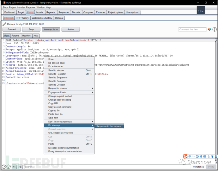
Task: Click the Drop button
Action: (31, 29)
